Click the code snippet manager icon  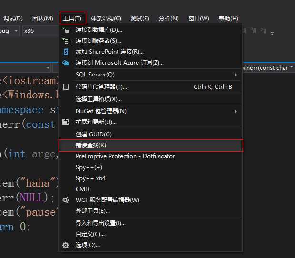point(66,87)
